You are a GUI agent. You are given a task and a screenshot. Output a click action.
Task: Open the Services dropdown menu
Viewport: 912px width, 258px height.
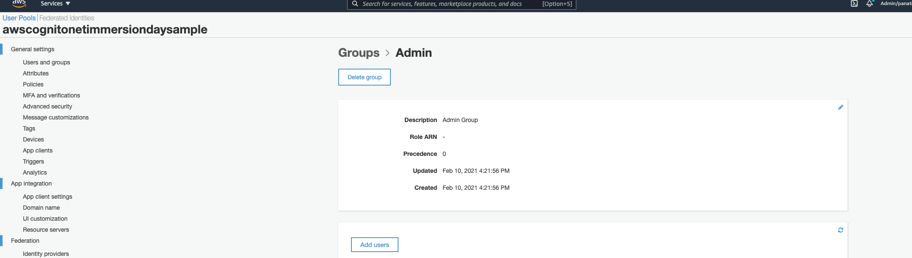pos(55,4)
